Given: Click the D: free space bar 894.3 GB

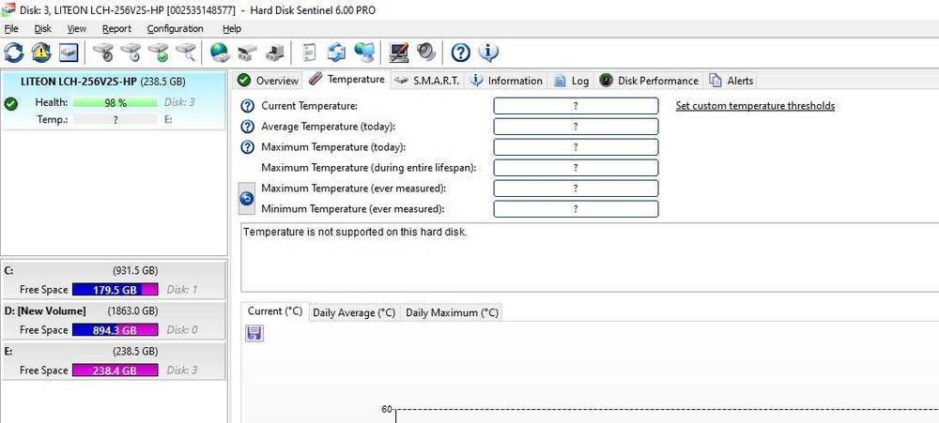Looking at the screenshot, I should tap(115, 329).
